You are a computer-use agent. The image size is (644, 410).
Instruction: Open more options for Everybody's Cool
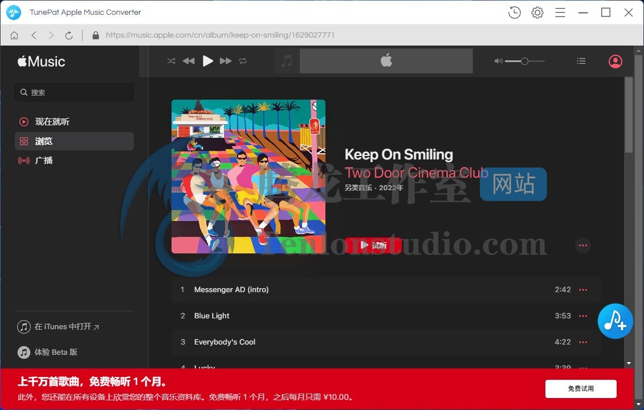click(583, 342)
